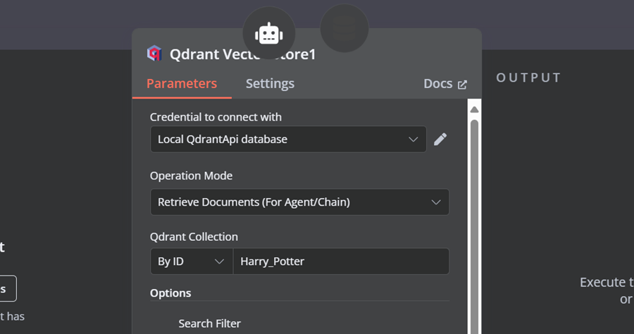Click the OUTPUT panel heading
634x334 pixels.
(528, 78)
